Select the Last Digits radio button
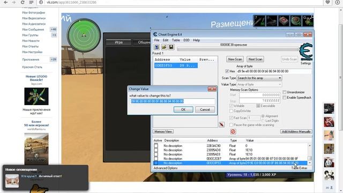This screenshot has width=343, height=193. pos(263,121)
